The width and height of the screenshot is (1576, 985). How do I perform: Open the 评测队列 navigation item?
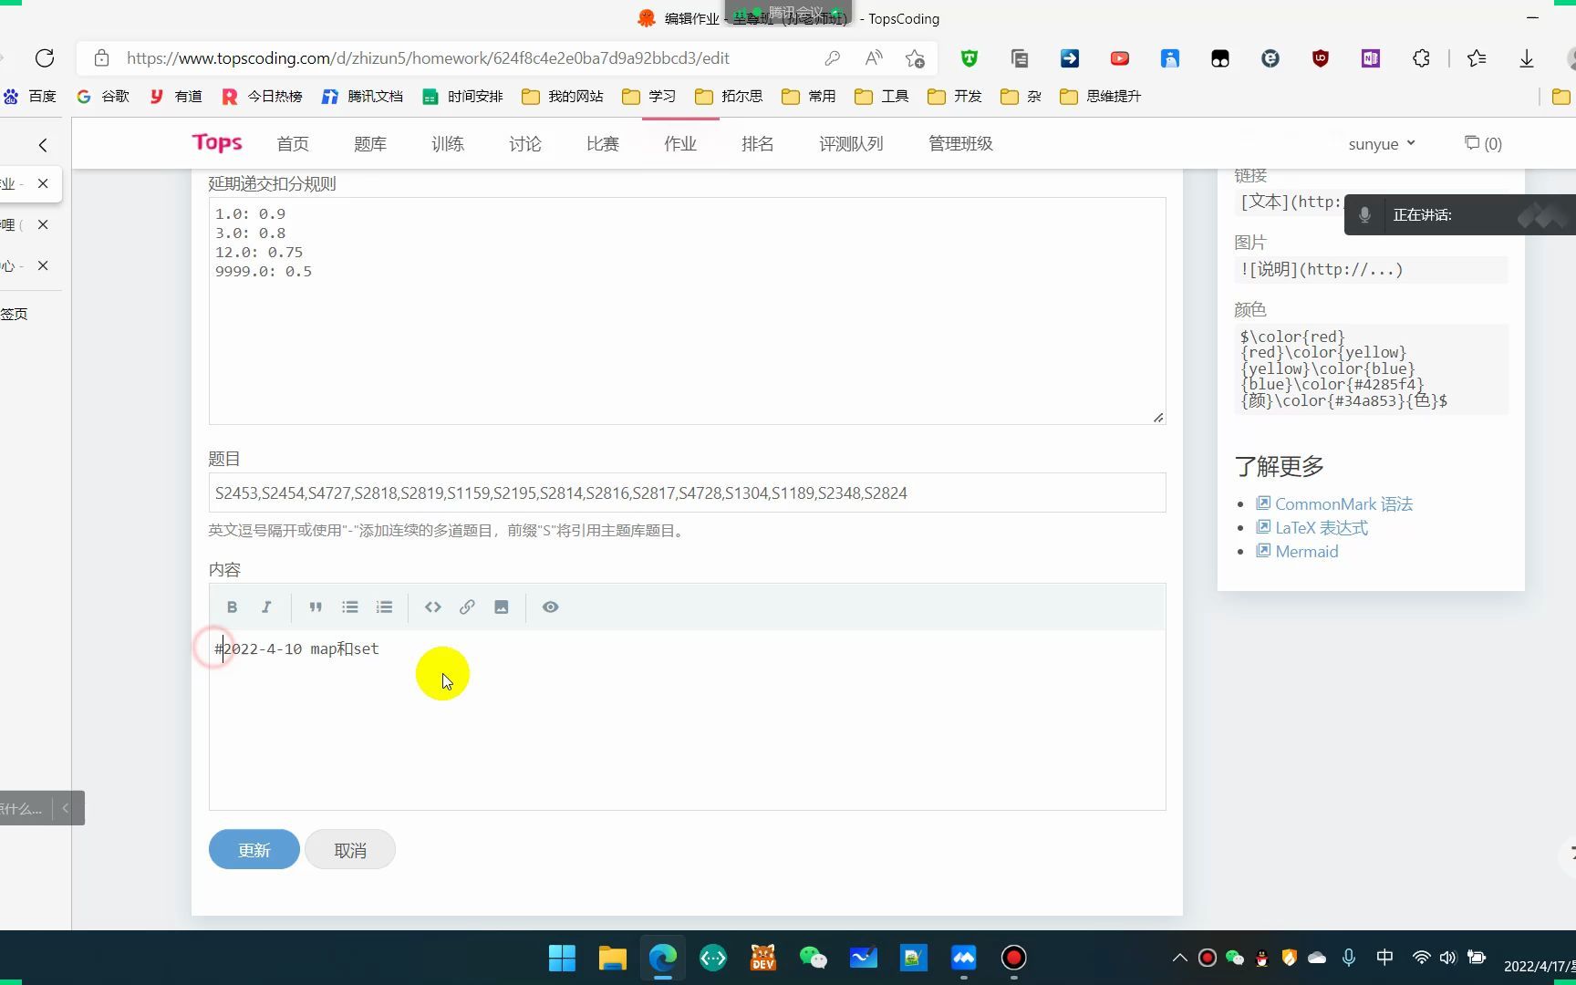coord(850,143)
